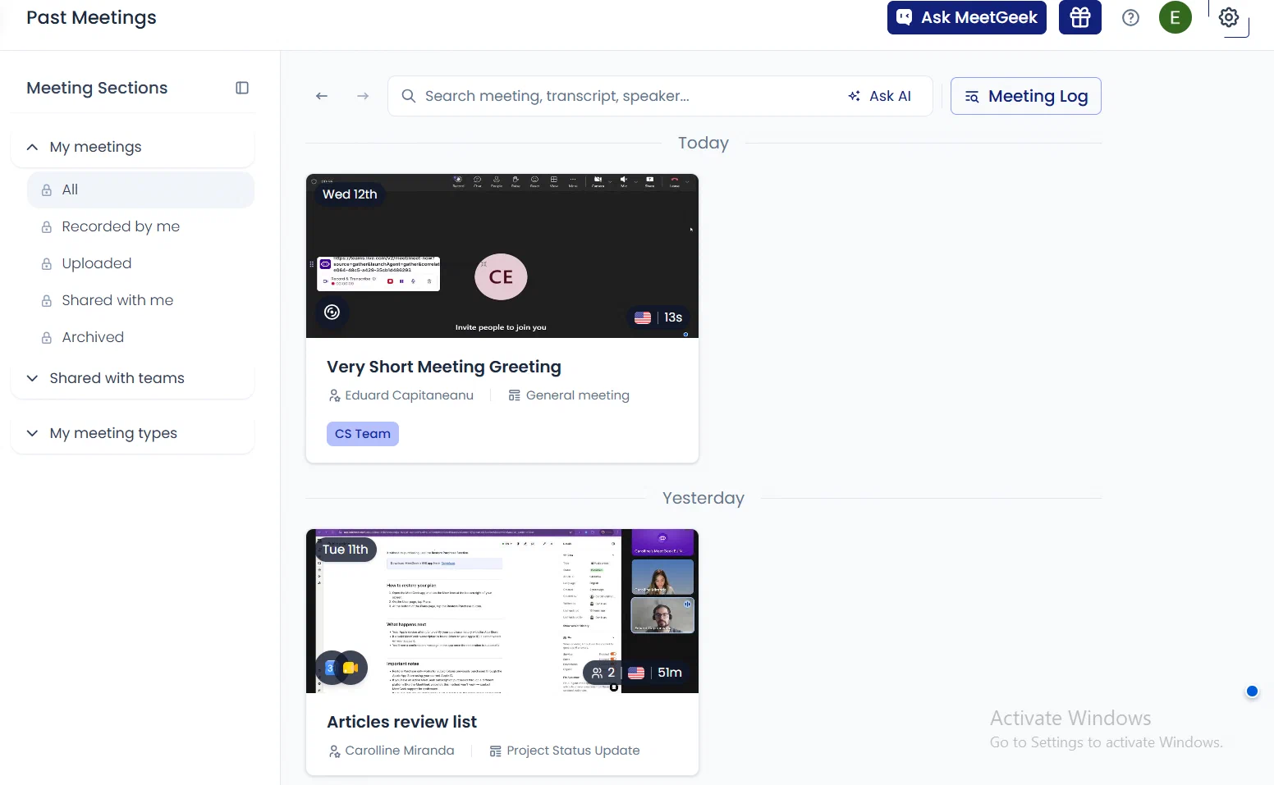Screen dimensions: 1274x785
Task: Click the 51m duration label
Action: point(670,673)
